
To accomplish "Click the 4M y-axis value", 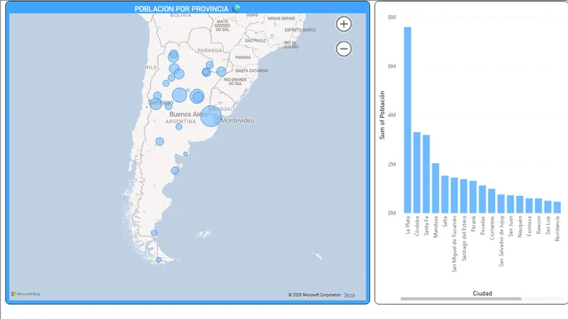I will (x=392, y=115).
